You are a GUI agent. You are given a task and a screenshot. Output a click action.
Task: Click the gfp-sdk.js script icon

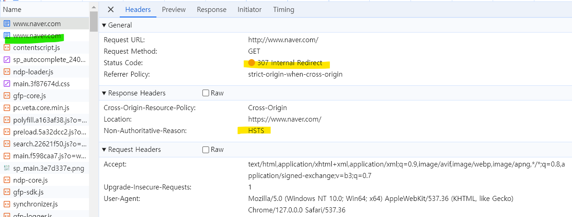(7, 192)
